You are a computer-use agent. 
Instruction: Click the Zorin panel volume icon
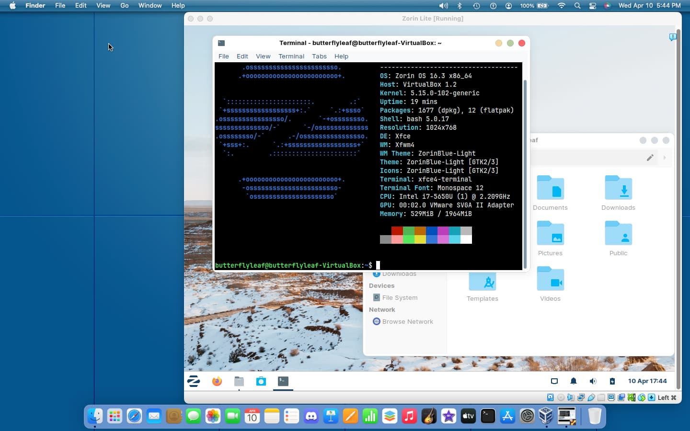coord(593,381)
